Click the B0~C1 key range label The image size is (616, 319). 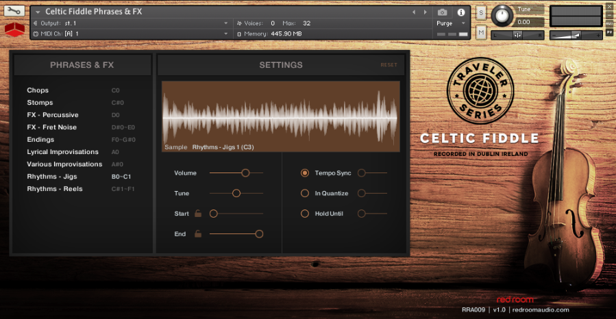tap(121, 177)
